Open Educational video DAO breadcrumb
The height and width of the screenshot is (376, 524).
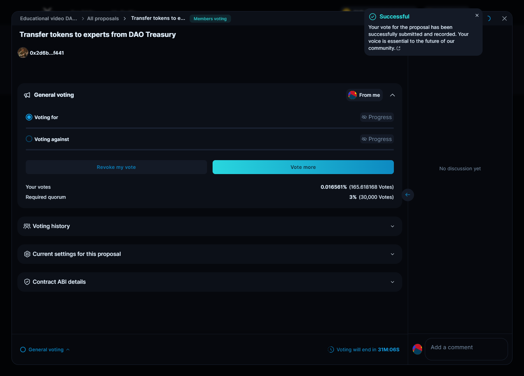coord(48,18)
